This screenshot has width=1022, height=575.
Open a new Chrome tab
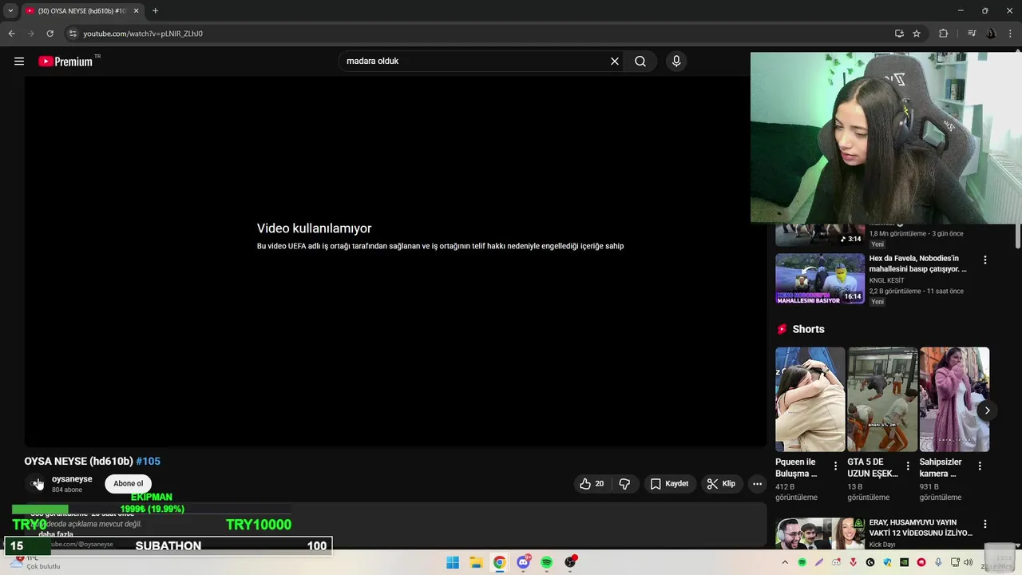tap(155, 11)
